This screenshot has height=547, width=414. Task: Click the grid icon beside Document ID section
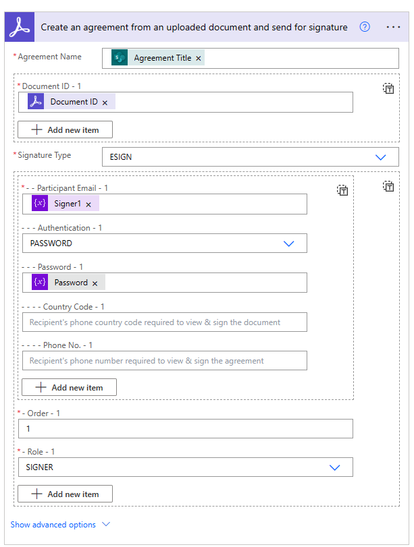(x=388, y=88)
